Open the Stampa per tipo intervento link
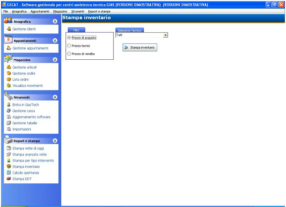The image size is (286, 207). click(x=33, y=160)
